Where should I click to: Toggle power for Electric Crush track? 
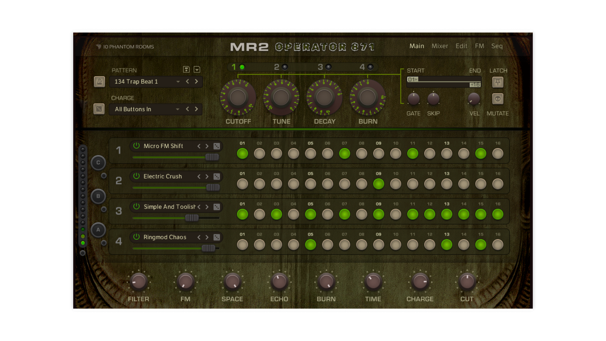click(136, 176)
